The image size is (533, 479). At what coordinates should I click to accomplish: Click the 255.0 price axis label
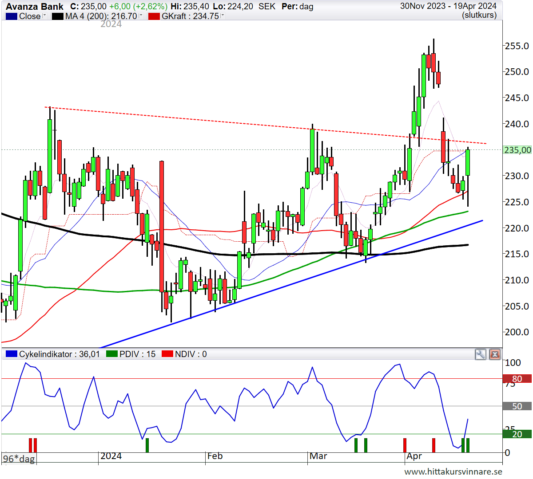(x=517, y=46)
